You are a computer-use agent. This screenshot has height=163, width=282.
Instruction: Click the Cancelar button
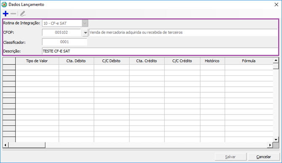point(264,157)
